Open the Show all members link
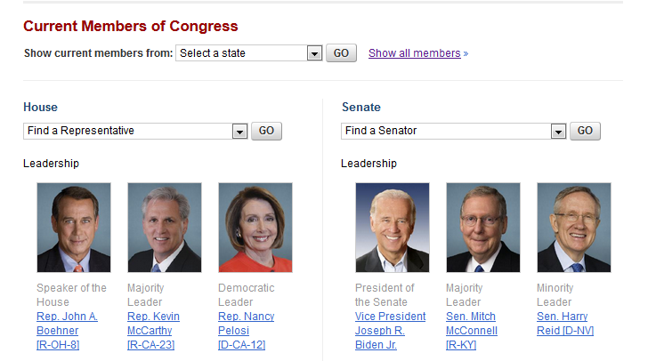The height and width of the screenshot is (361, 648). pyautogui.click(x=415, y=53)
